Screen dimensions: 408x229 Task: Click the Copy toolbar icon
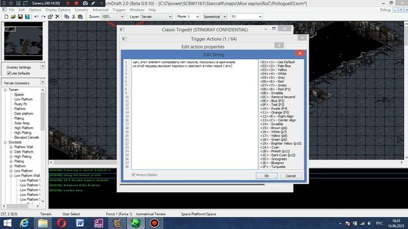(66, 17)
